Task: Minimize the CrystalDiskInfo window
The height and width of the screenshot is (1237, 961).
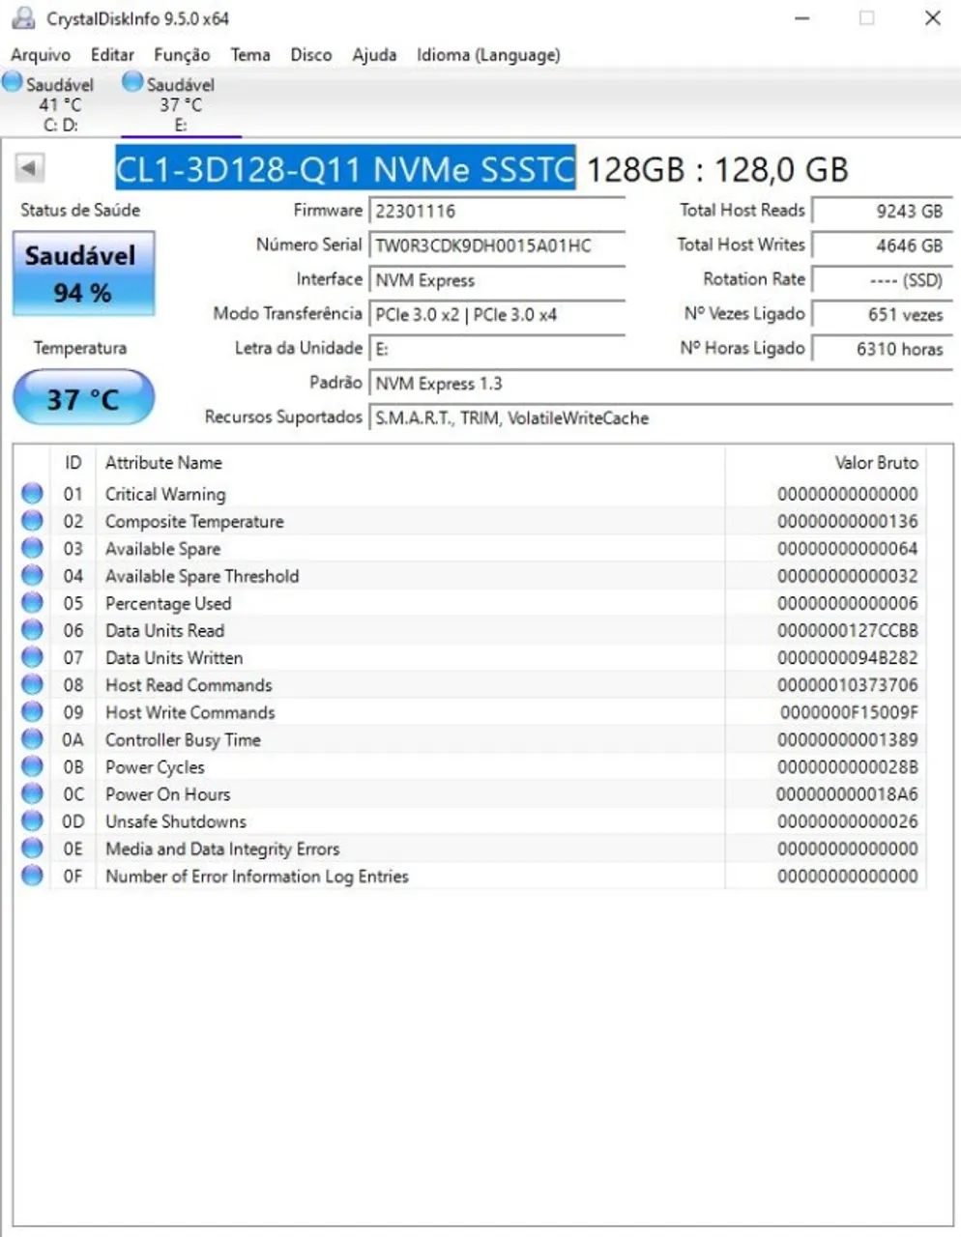Action: pyautogui.click(x=801, y=18)
